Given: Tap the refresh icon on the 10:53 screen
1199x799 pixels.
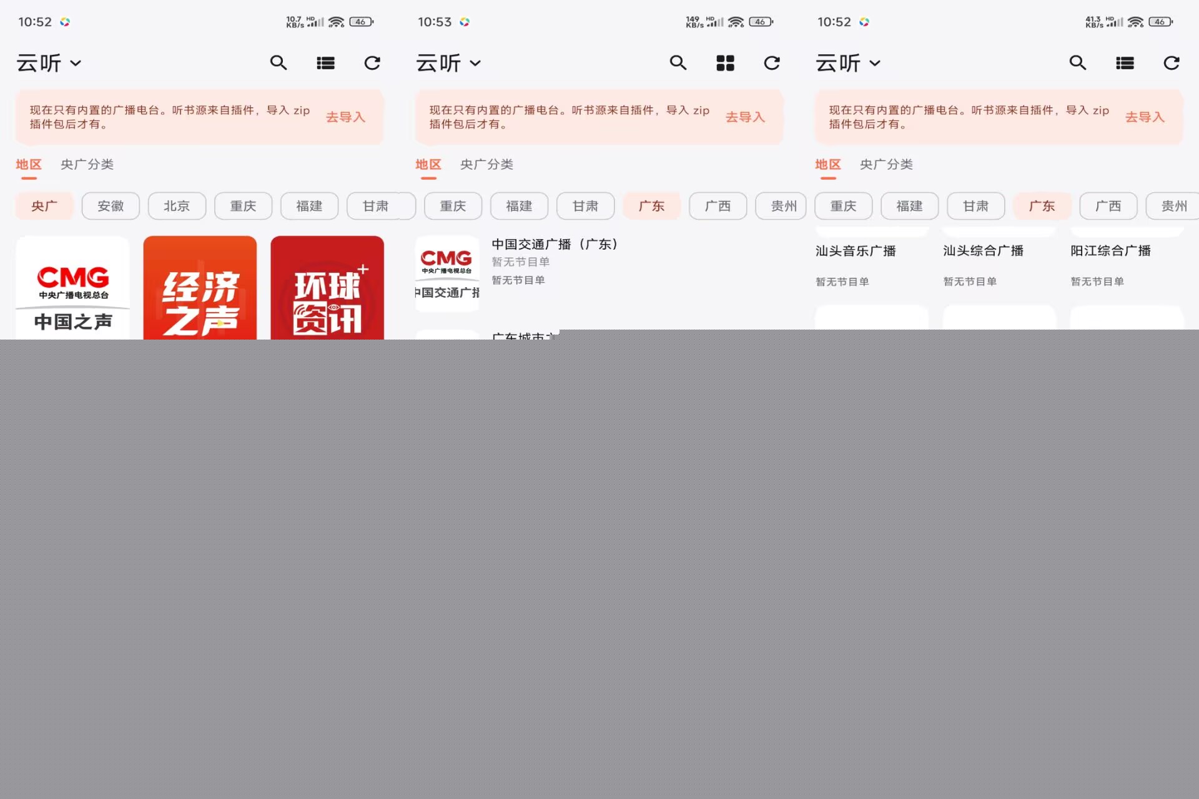Looking at the screenshot, I should (x=772, y=63).
